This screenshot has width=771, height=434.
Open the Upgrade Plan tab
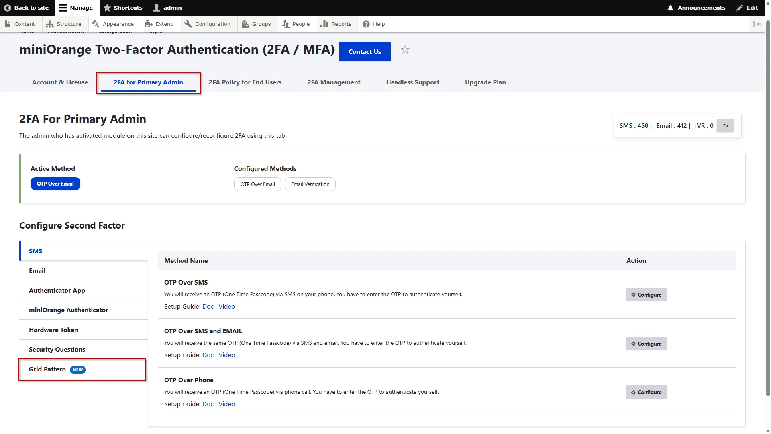coord(485,82)
